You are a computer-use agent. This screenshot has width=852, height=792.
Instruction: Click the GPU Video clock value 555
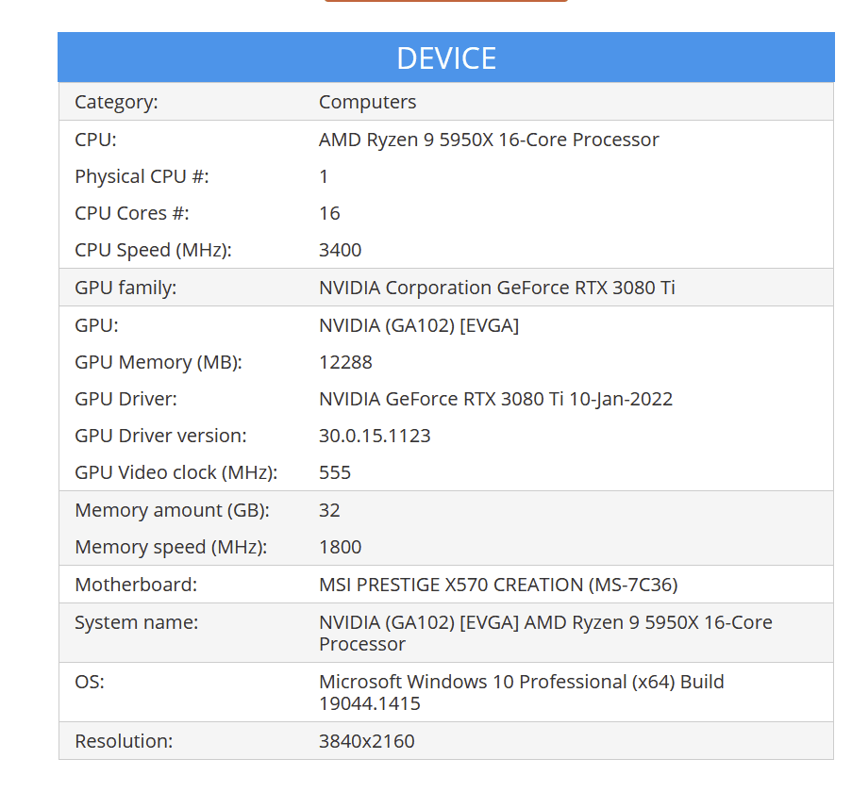coord(335,472)
